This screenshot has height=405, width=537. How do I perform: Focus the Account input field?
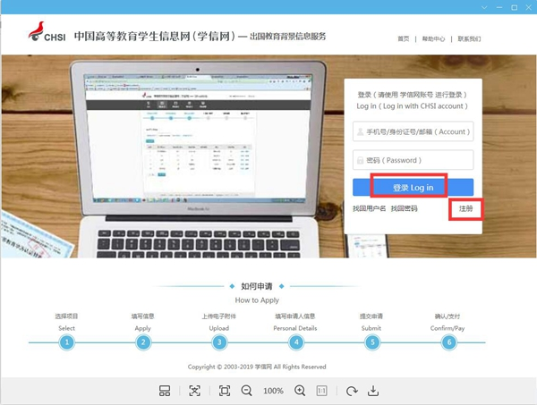[x=413, y=131]
